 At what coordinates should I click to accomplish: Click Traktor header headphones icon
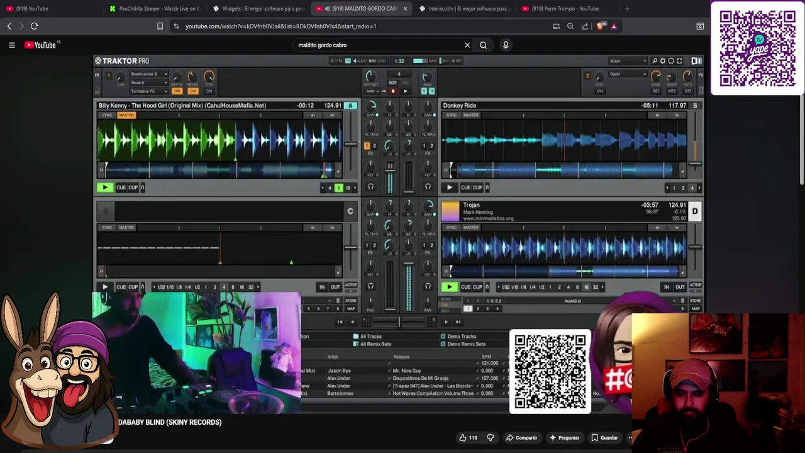click(x=671, y=61)
